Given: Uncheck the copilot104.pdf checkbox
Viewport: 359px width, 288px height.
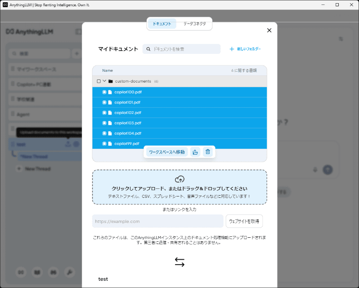Looking at the screenshot, I should [104, 133].
